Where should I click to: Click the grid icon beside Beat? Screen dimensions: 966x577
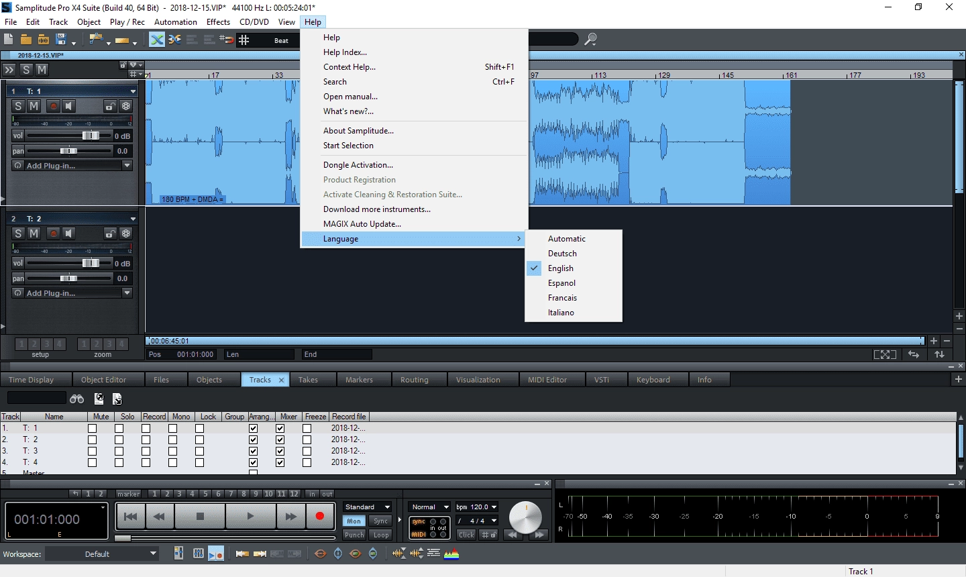[x=244, y=40]
